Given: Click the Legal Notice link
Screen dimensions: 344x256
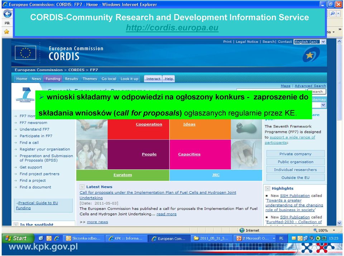Looking at the screenshot, I should pos(247,41).
